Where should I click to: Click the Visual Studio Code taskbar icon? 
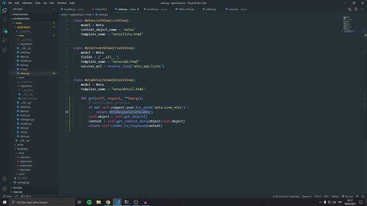117,202
